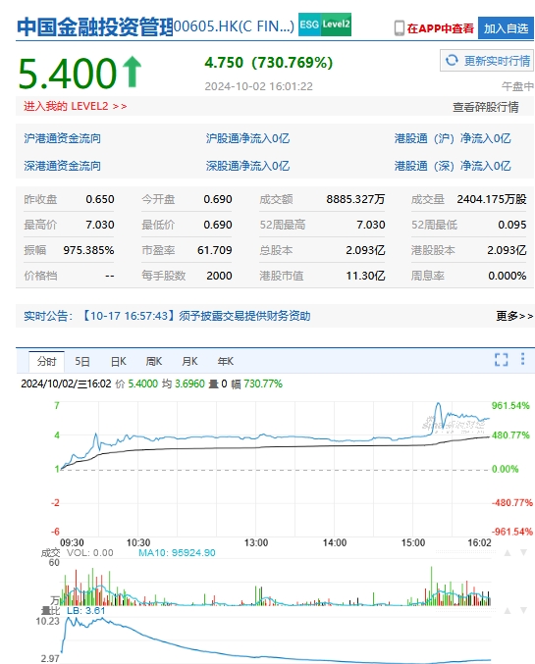Screen dimensions: 535x664
Task: Click stock name 中国金融投资管理
Action: click(95, 26)
